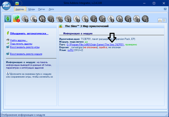The image size is (169, 117).
Task: Click the icon next to Найти аддоны
Action: pos(8,40)
